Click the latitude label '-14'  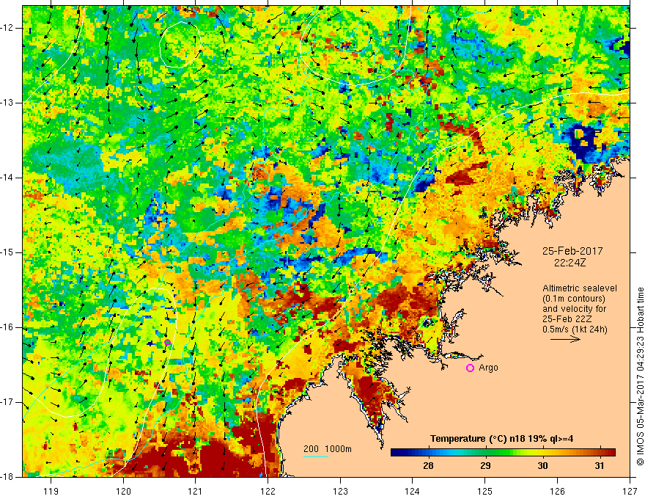7,178
